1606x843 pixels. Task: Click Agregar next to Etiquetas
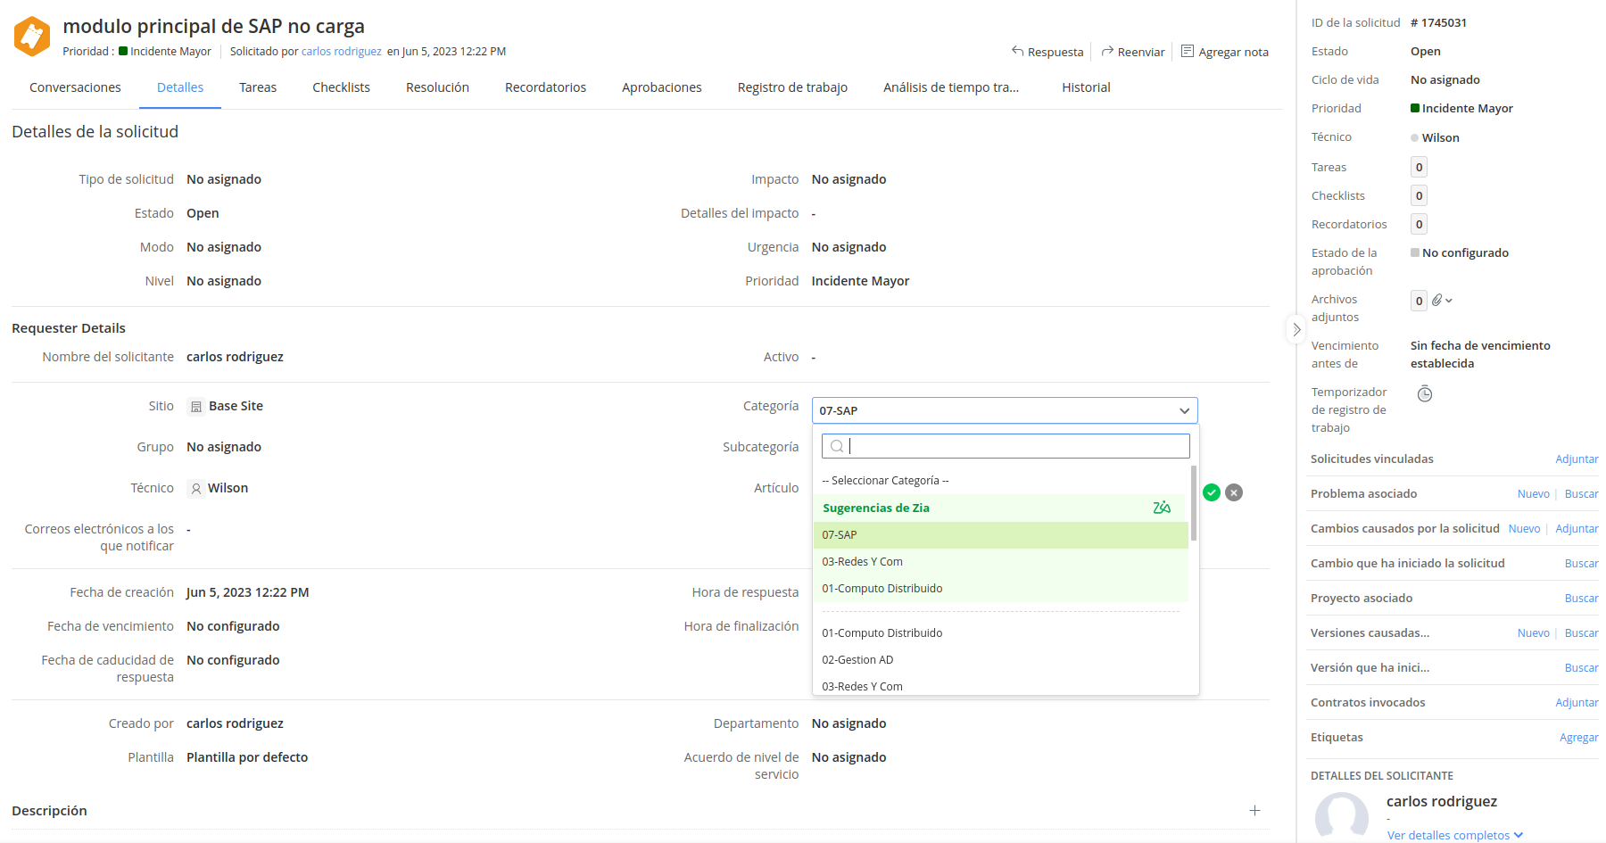[x=1578, y=738]
